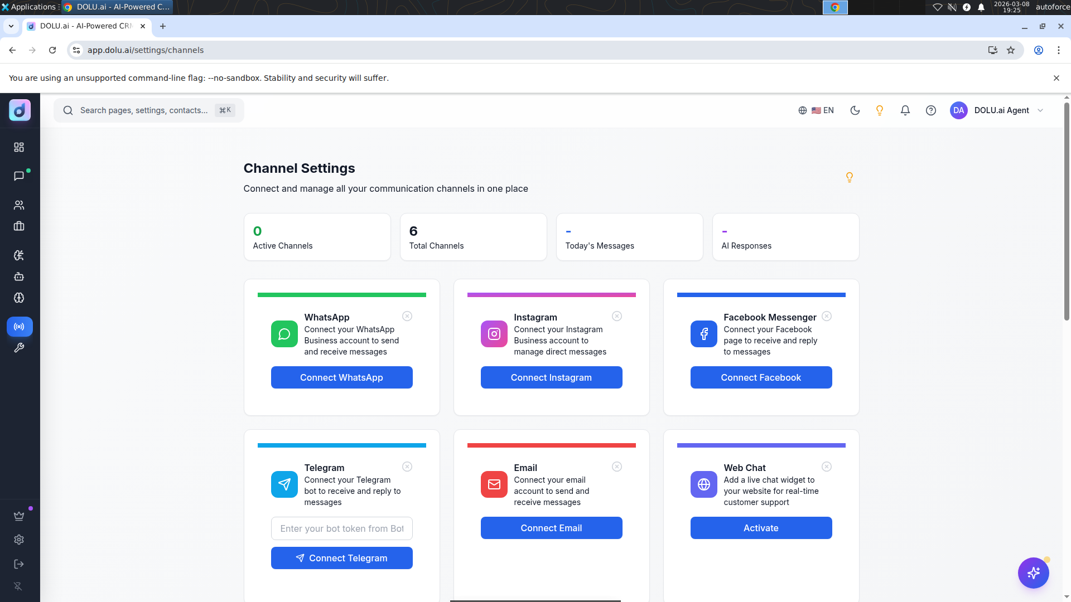Open the contacts people icon in sidebar
This screenshot has height=602, width=1071.
[x=19, y=205]
